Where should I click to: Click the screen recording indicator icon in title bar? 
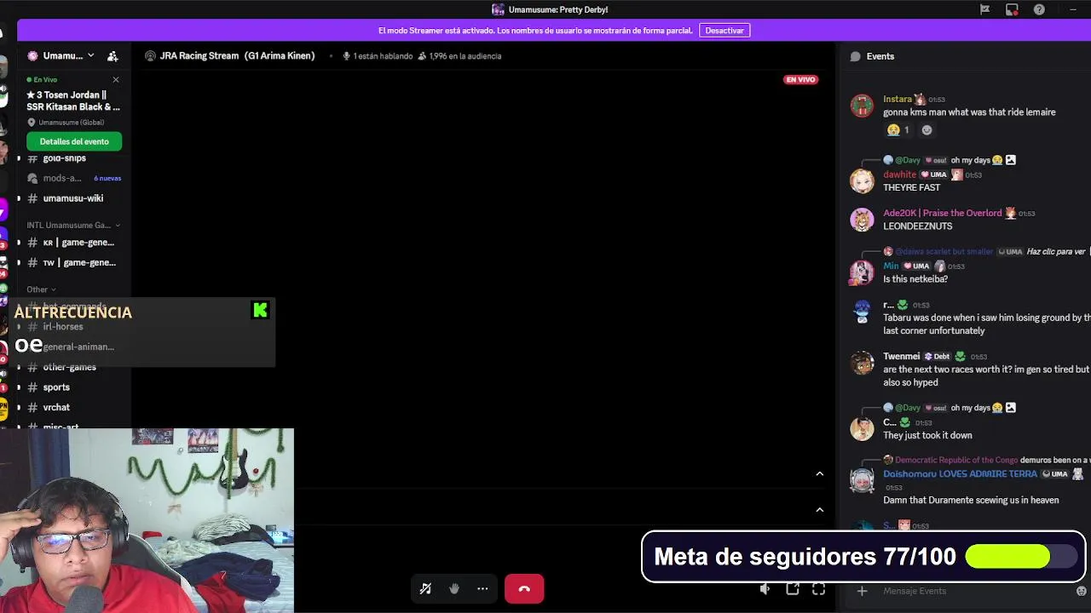click(1012, 9)
